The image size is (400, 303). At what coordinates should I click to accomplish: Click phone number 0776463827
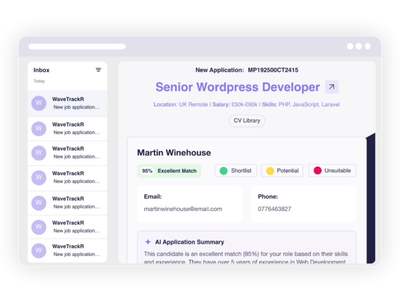(x=275, y=209)
